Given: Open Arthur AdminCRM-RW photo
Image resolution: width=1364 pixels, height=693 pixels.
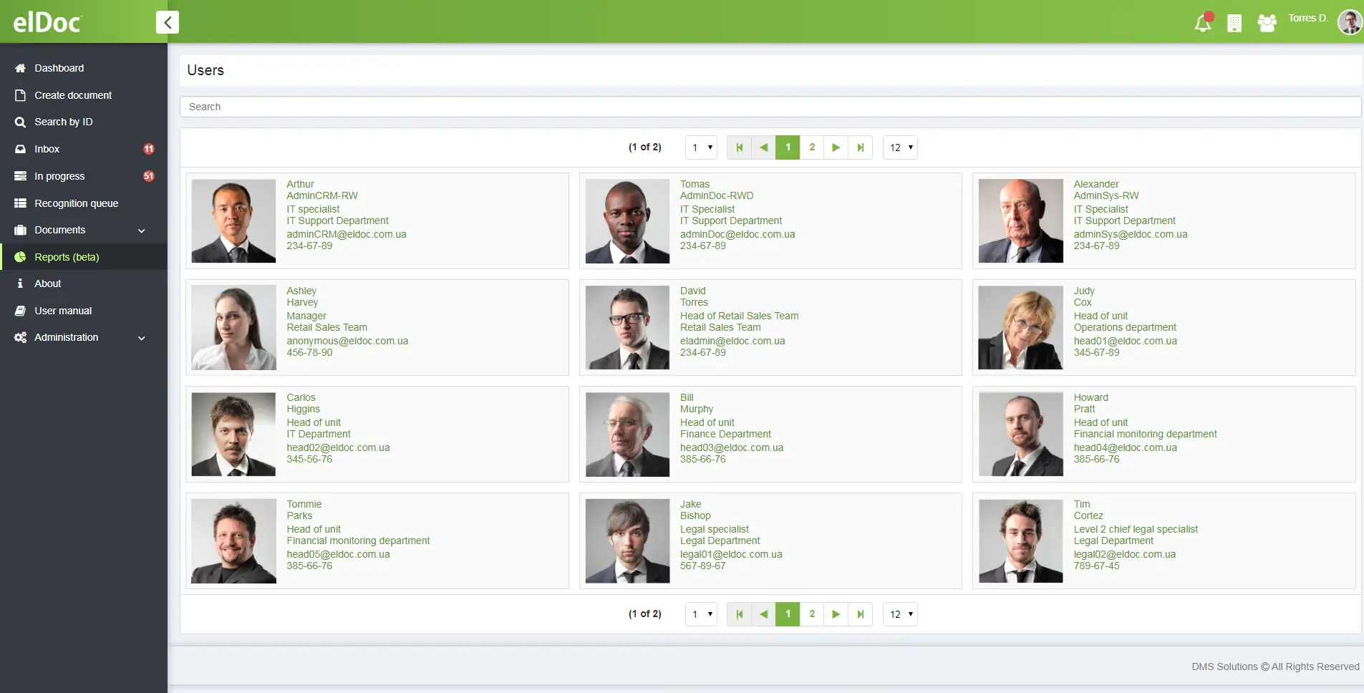Looking at the screenshot, I should tap(233, 220).
